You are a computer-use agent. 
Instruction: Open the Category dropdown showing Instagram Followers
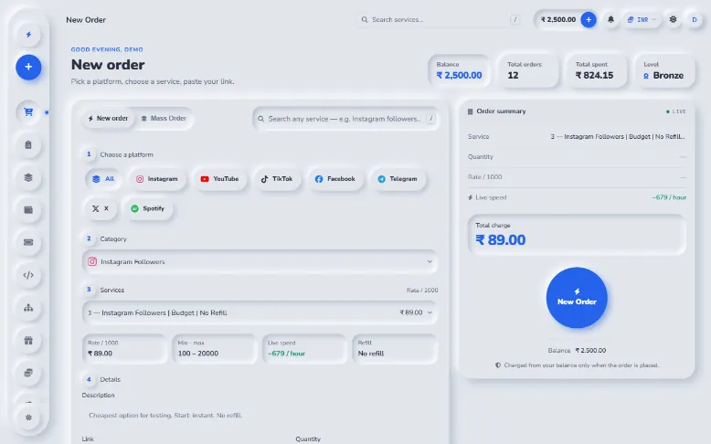pos(260,261)
